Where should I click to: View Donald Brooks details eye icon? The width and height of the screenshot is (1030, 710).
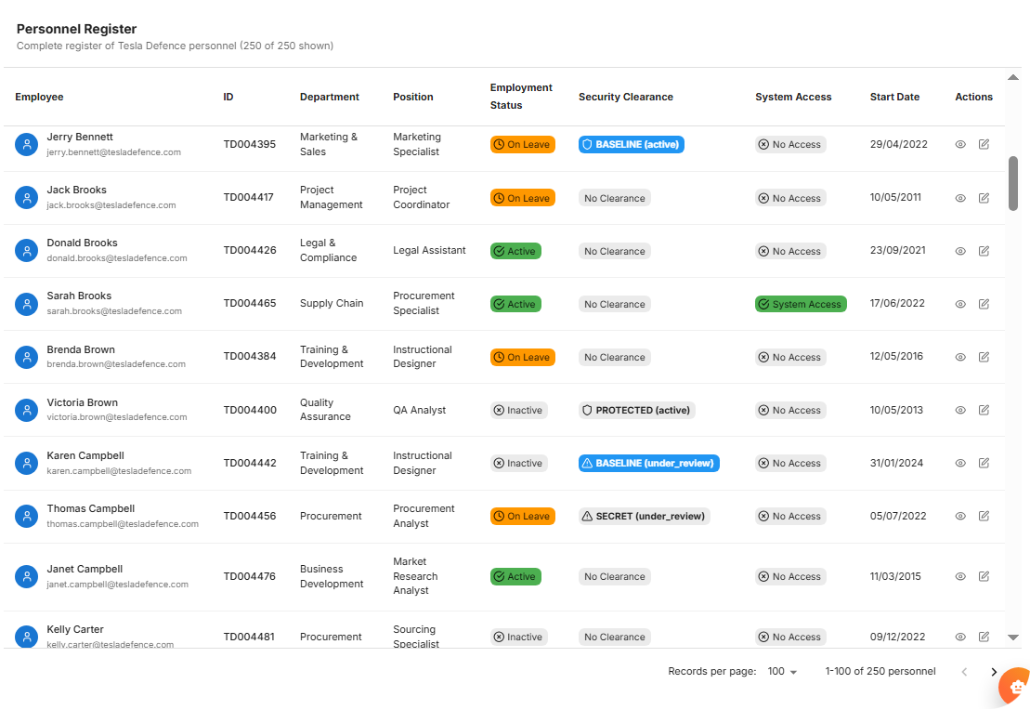(x=960, y=251)
